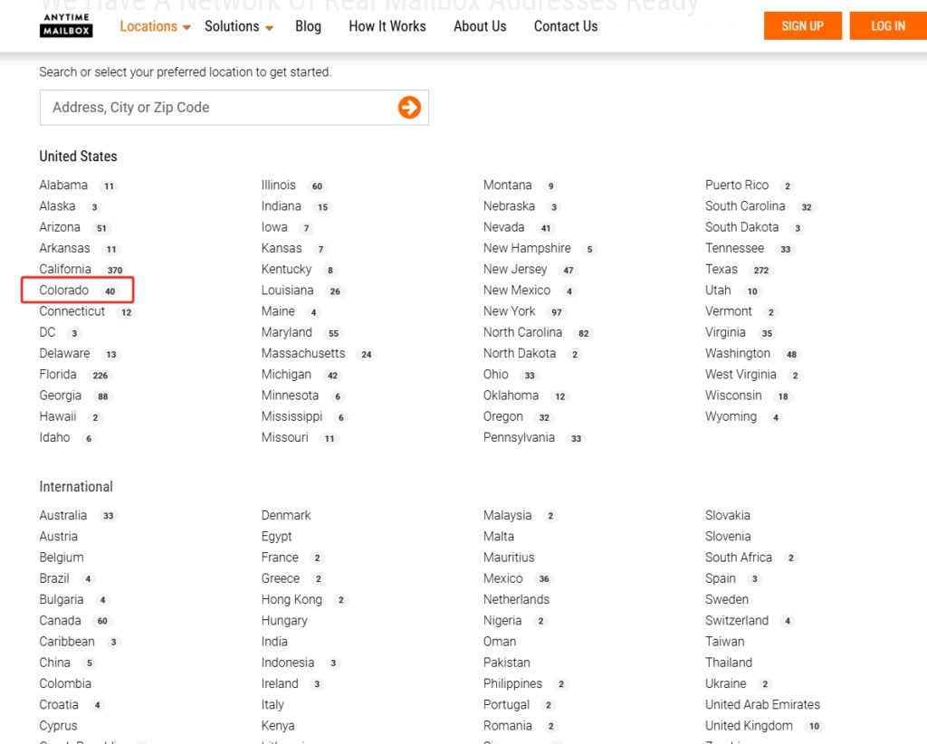The image size is (927, 744).
Task: Go to How It Works
Action: 387,26
